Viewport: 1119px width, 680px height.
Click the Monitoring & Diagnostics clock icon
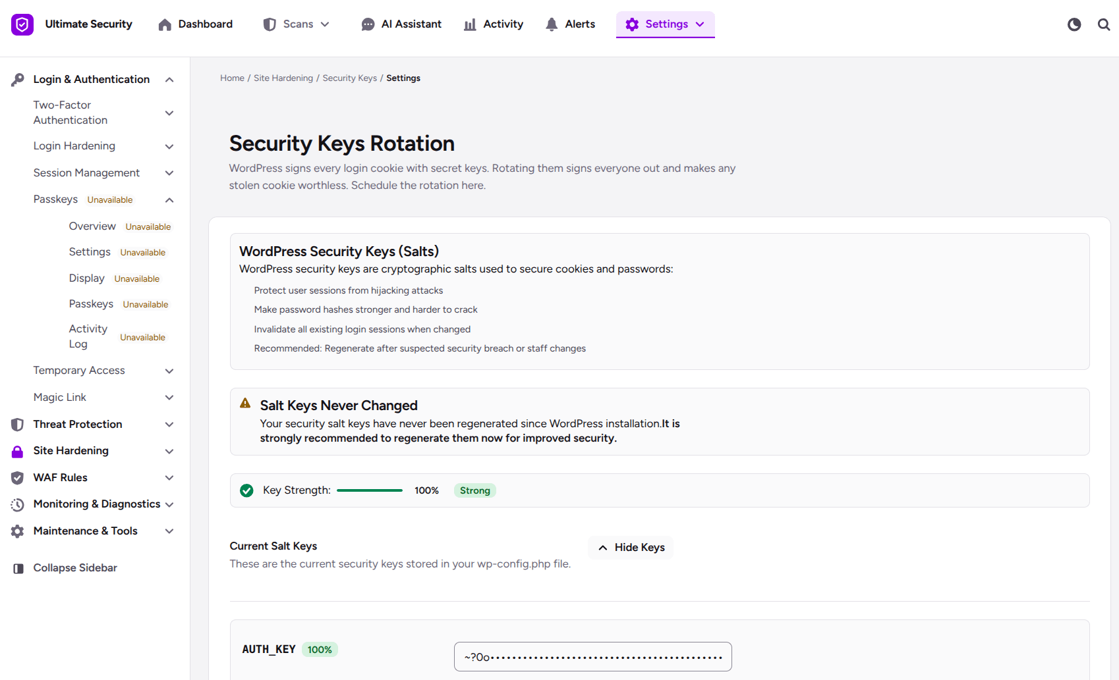click(x=18, y=505)
